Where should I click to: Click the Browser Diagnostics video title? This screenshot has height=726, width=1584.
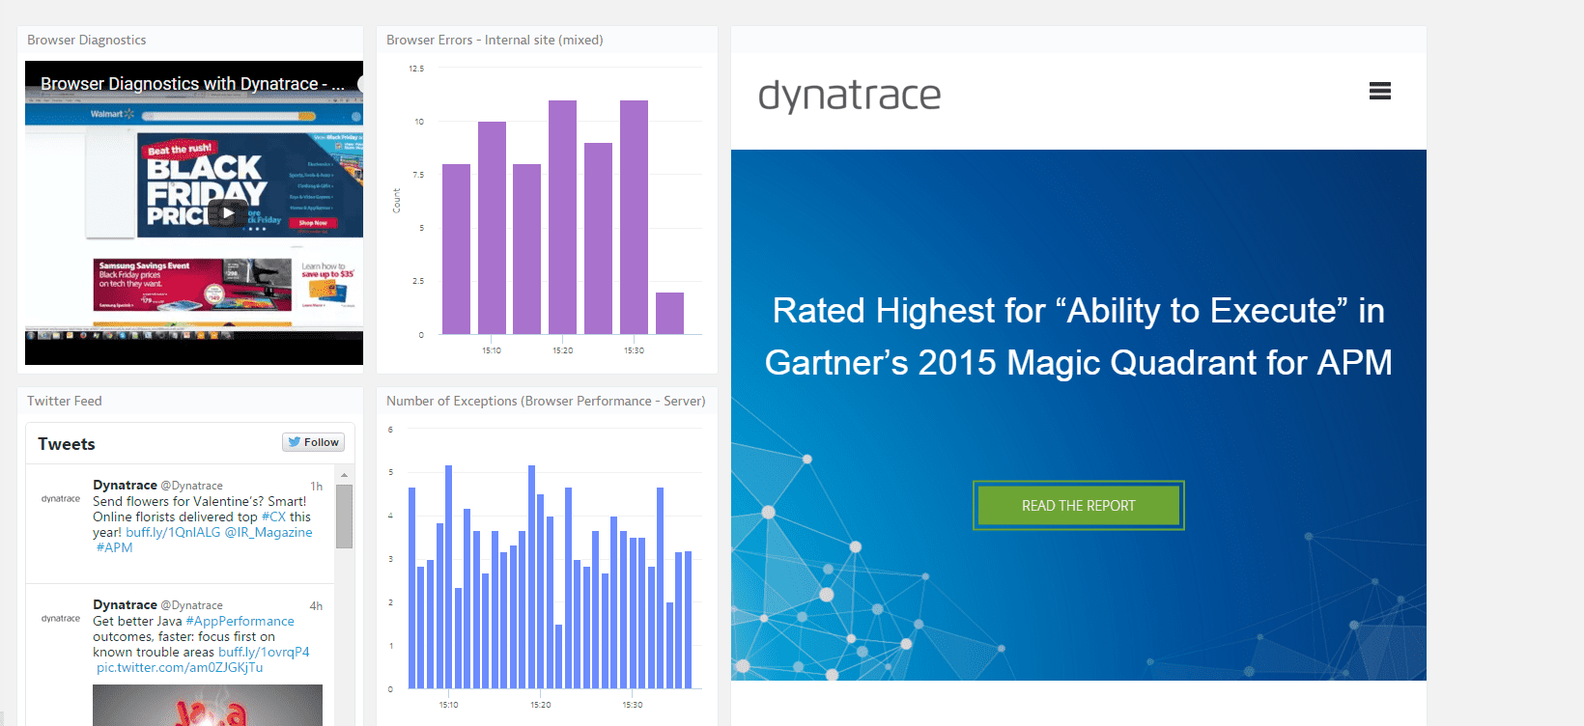coord(192,84)
